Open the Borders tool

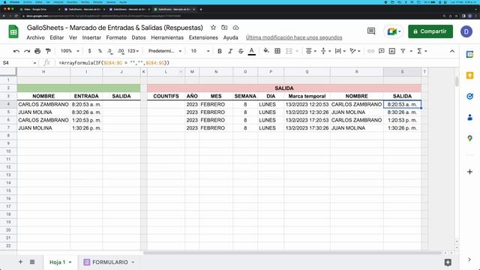[x=277, y=51]
